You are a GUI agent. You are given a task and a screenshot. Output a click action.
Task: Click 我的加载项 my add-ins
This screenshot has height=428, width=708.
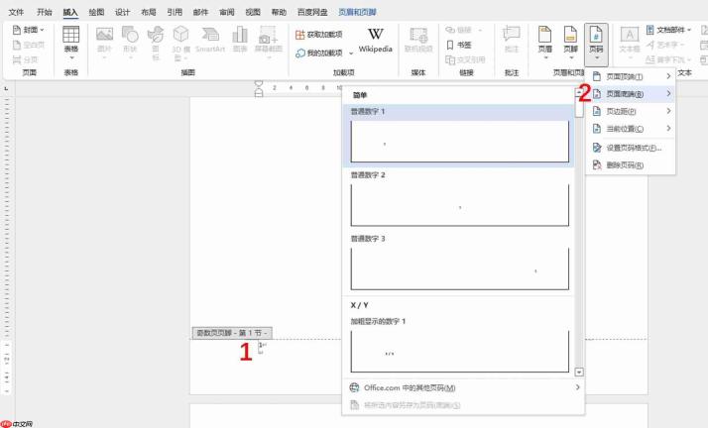coord(318,53)
